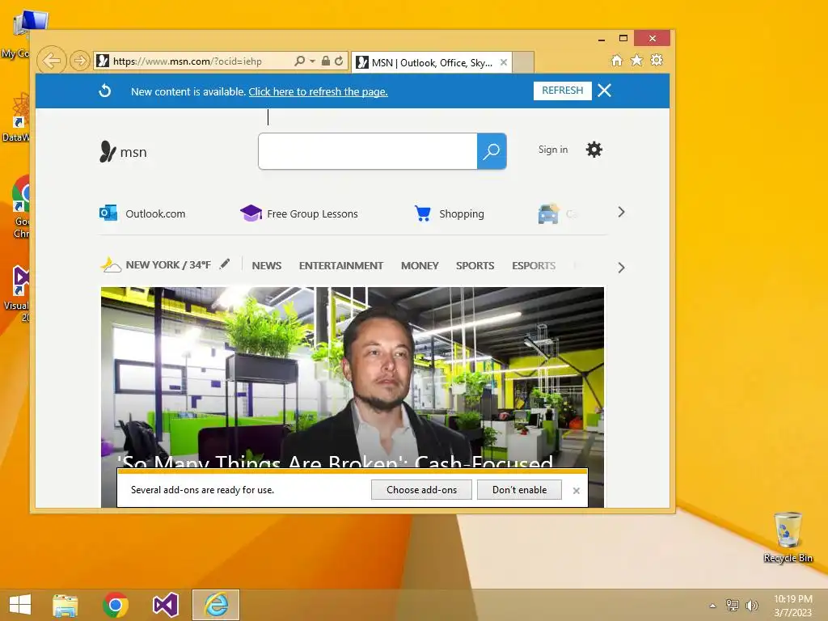Open a new blank tab

tap(523, 62)
